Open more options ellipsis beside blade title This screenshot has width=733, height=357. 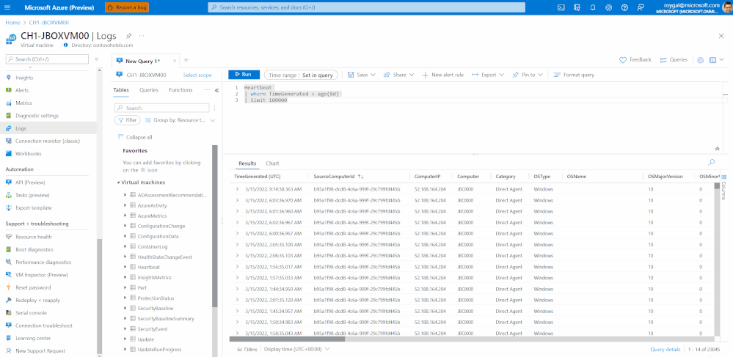click(x=142, y=35)
